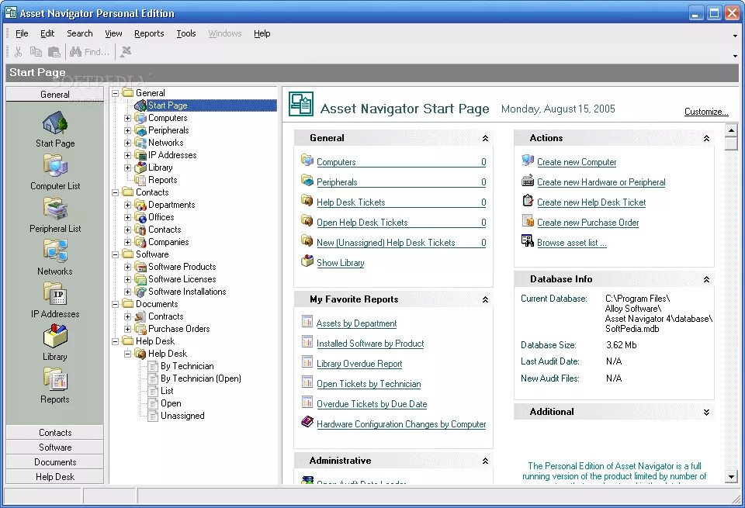Viewport: 745px width, 508px height.
Task: Collapse Contacts folder in tree
Action: (115, 192)
